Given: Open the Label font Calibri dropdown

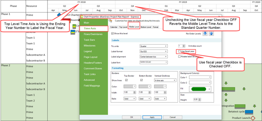Looking at the screenshot, I should coord(154,62).
